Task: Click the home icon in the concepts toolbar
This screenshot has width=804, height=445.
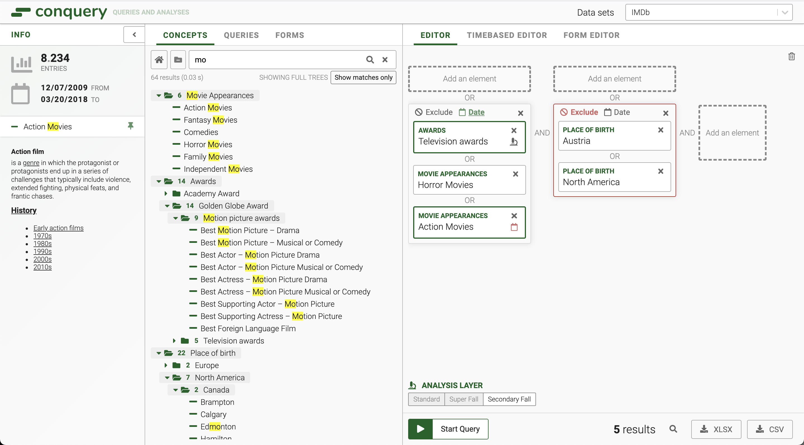Action: click(159, 59)
